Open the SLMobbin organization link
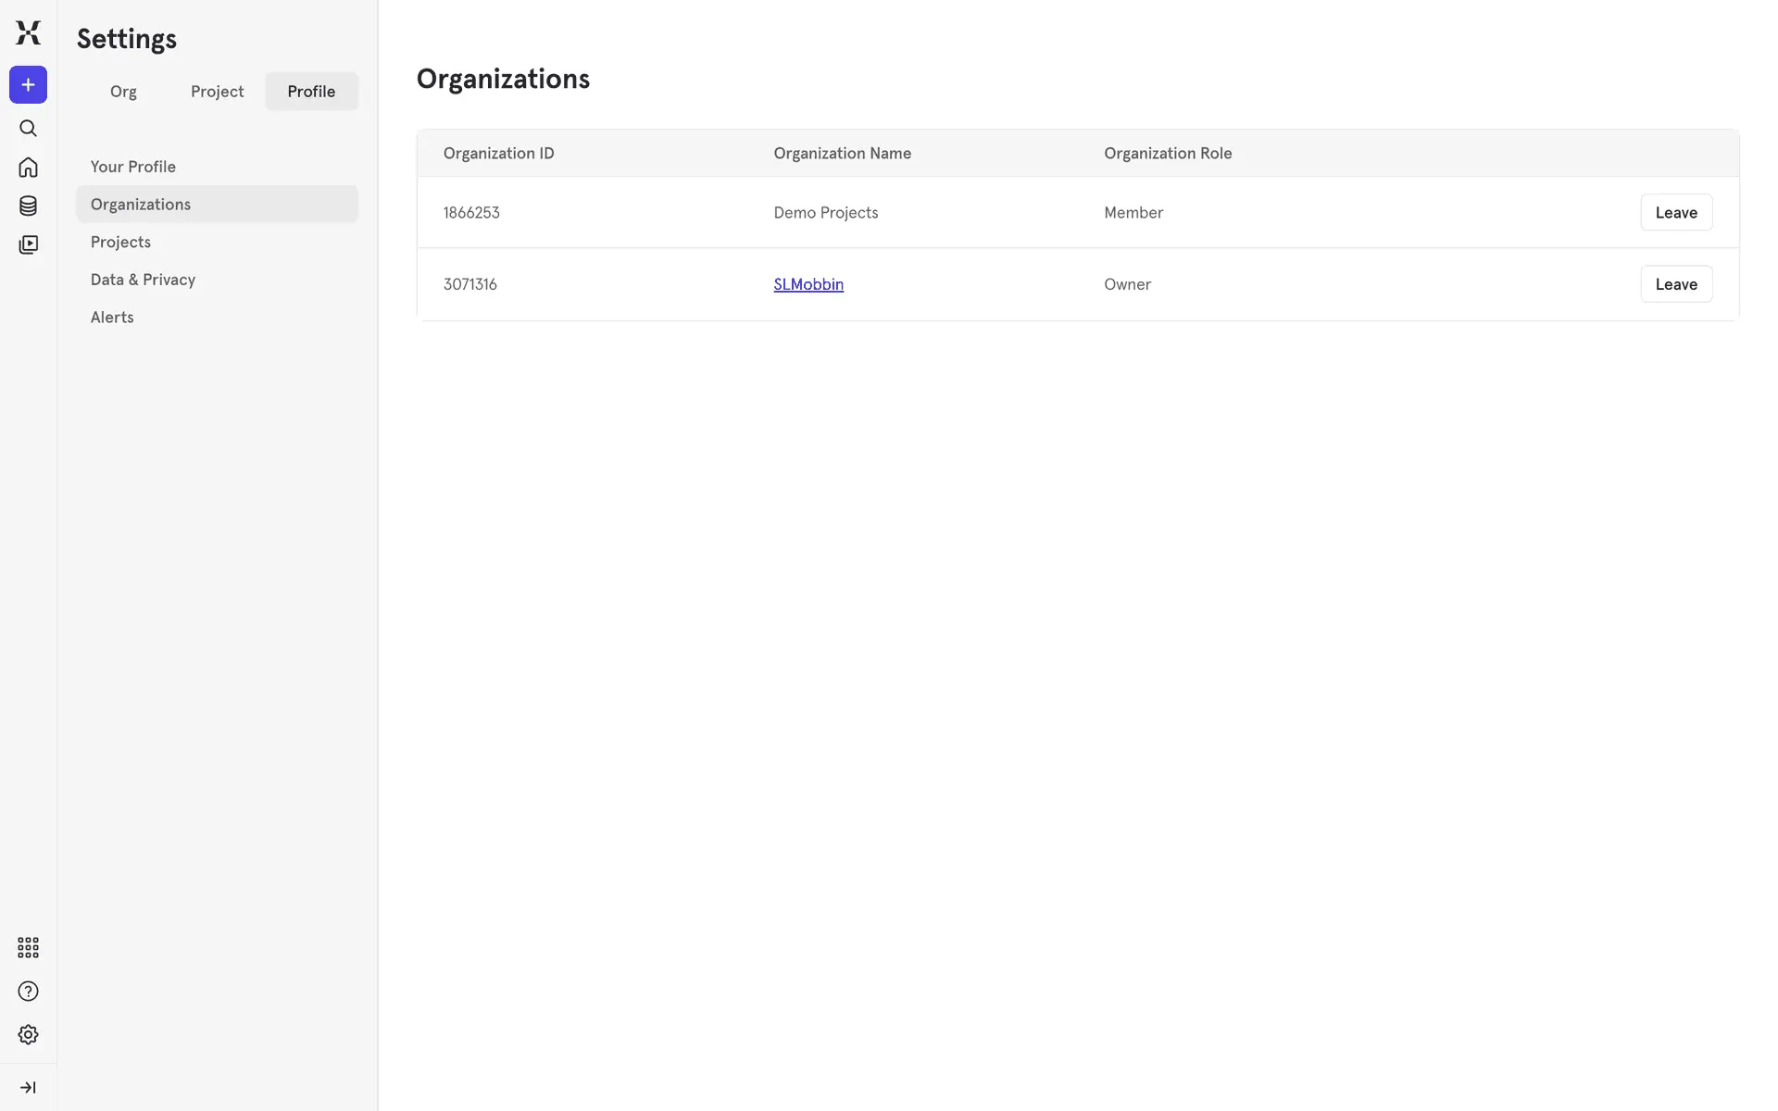The image size is (1778, 1111). (x=808, y=284)
